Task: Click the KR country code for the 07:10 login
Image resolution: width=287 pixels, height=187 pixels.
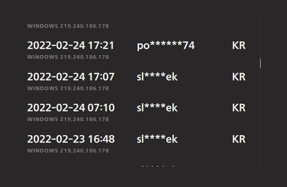Action: [x=239, y=108]
